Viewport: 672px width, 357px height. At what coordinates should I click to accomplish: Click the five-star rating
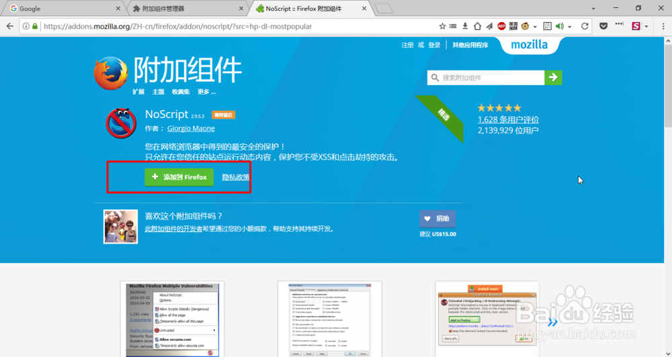tap(499, 108)
